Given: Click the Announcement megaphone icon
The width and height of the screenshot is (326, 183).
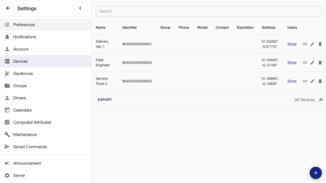Looking at the screenshot, I should (7, 163).
